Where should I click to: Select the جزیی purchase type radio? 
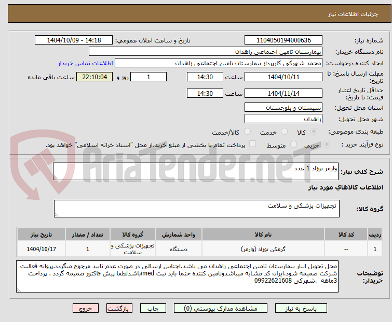pyautogui.click(x=327, y=144)
